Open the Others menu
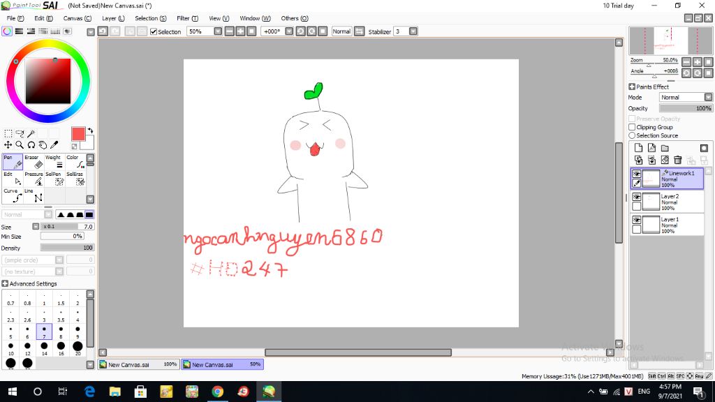 coord(295,18)
